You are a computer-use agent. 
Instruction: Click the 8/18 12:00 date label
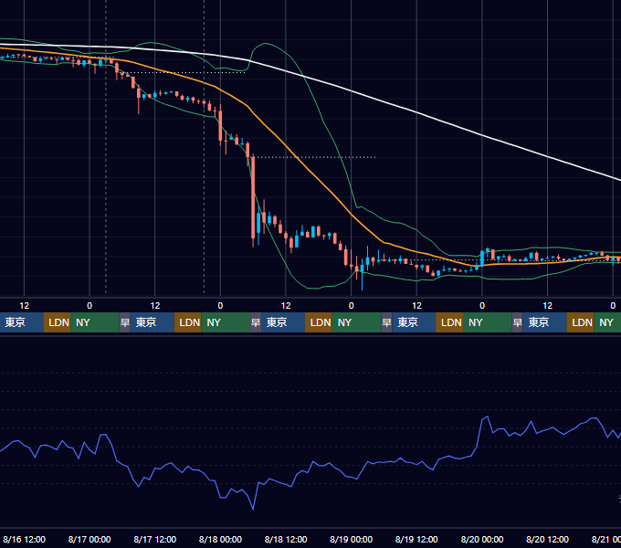click(286, 539)
